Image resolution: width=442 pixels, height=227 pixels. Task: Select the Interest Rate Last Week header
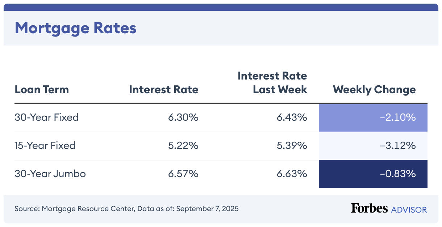click(272, 83)
